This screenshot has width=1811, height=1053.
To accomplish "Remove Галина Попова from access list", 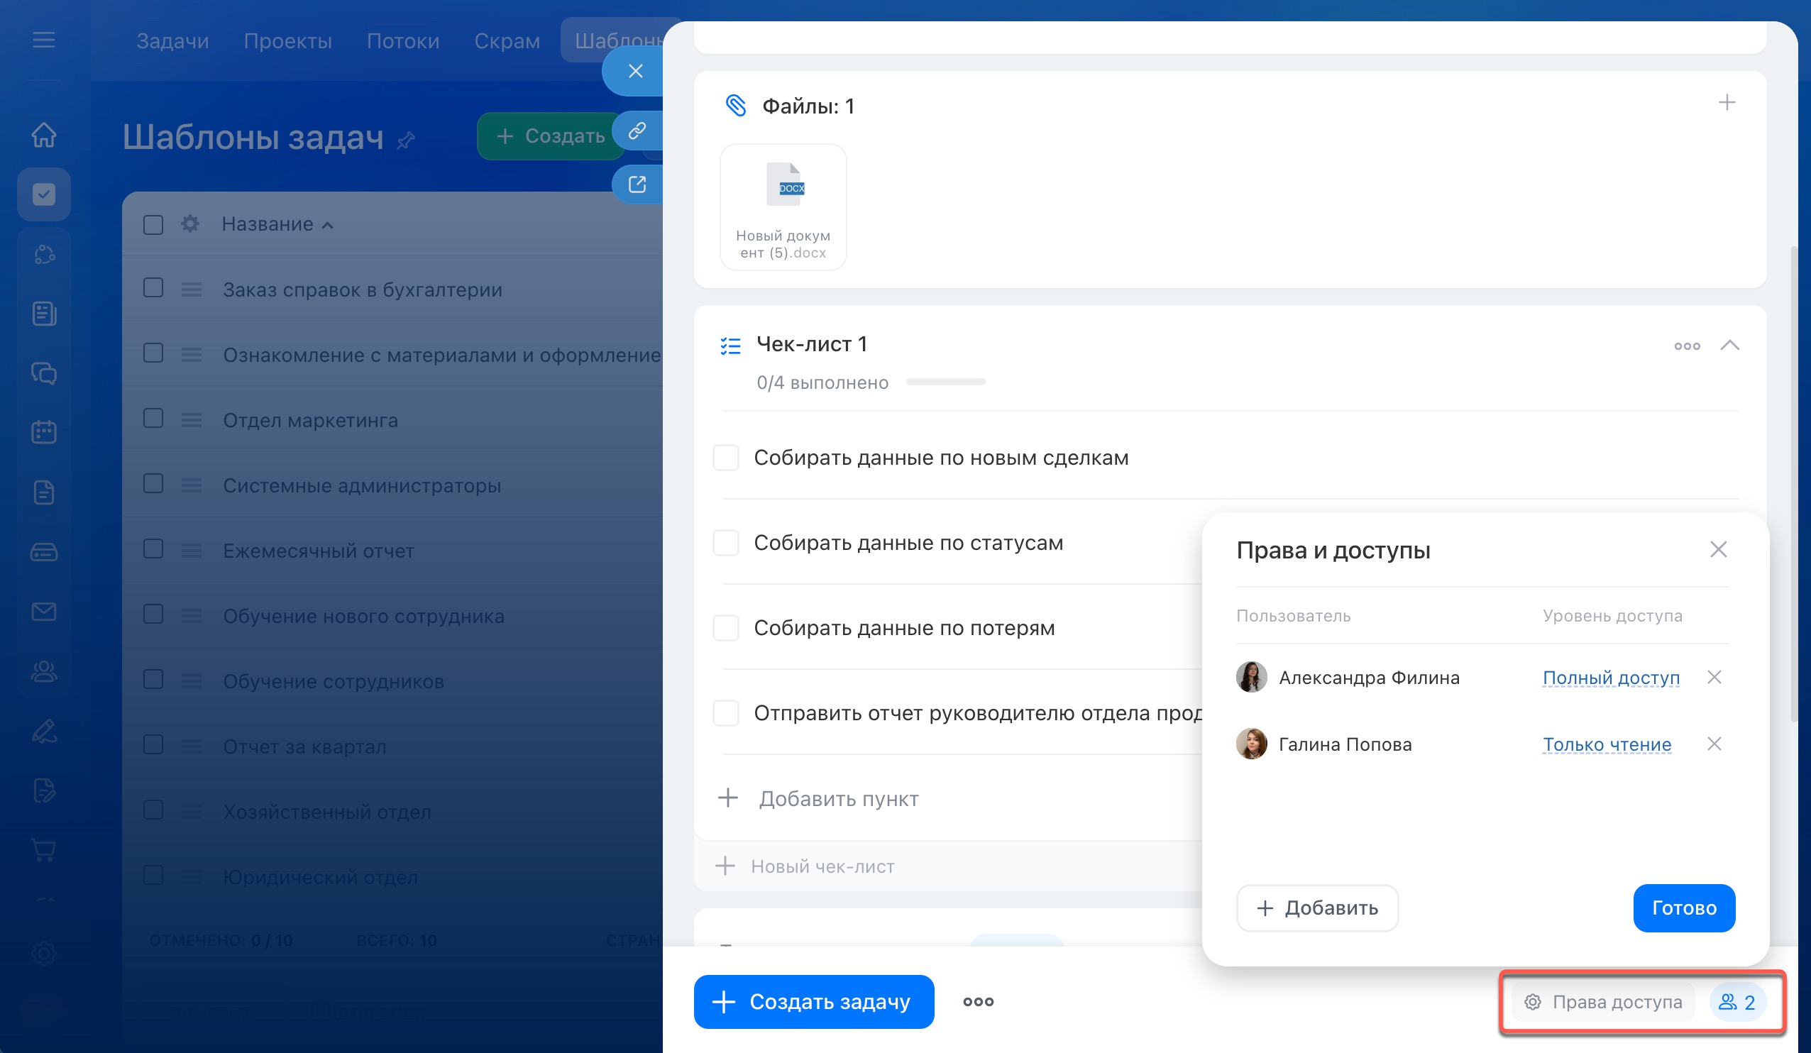I will pos(1714,744).
